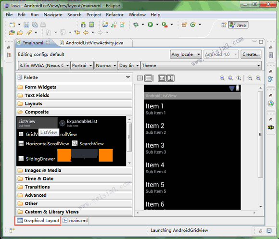Expand the Layouts palette category
This screenshot has width=279, height=239.
(x=74, y=103)
